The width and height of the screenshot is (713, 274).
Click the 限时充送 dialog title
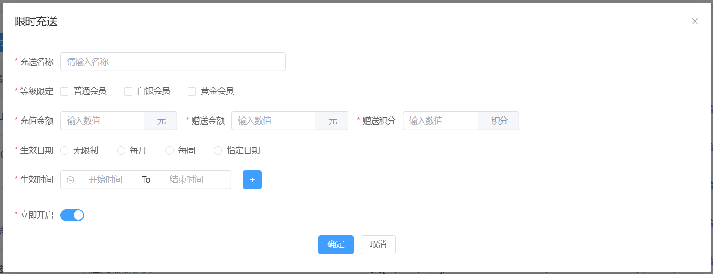(36, 21)
